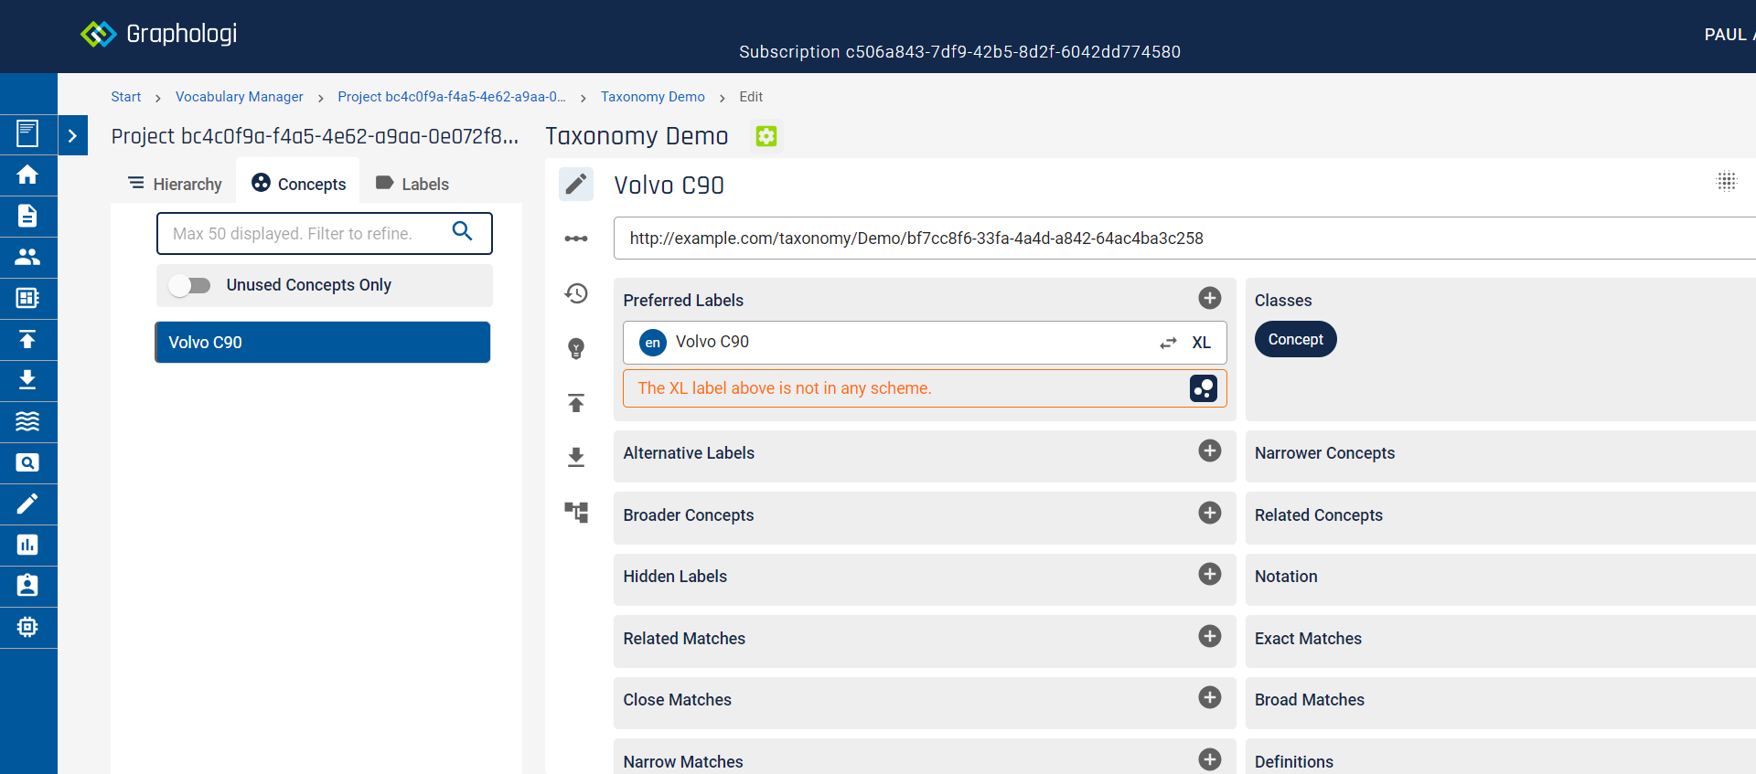
Task: Open the history clock icon
Action: point(576,293)
